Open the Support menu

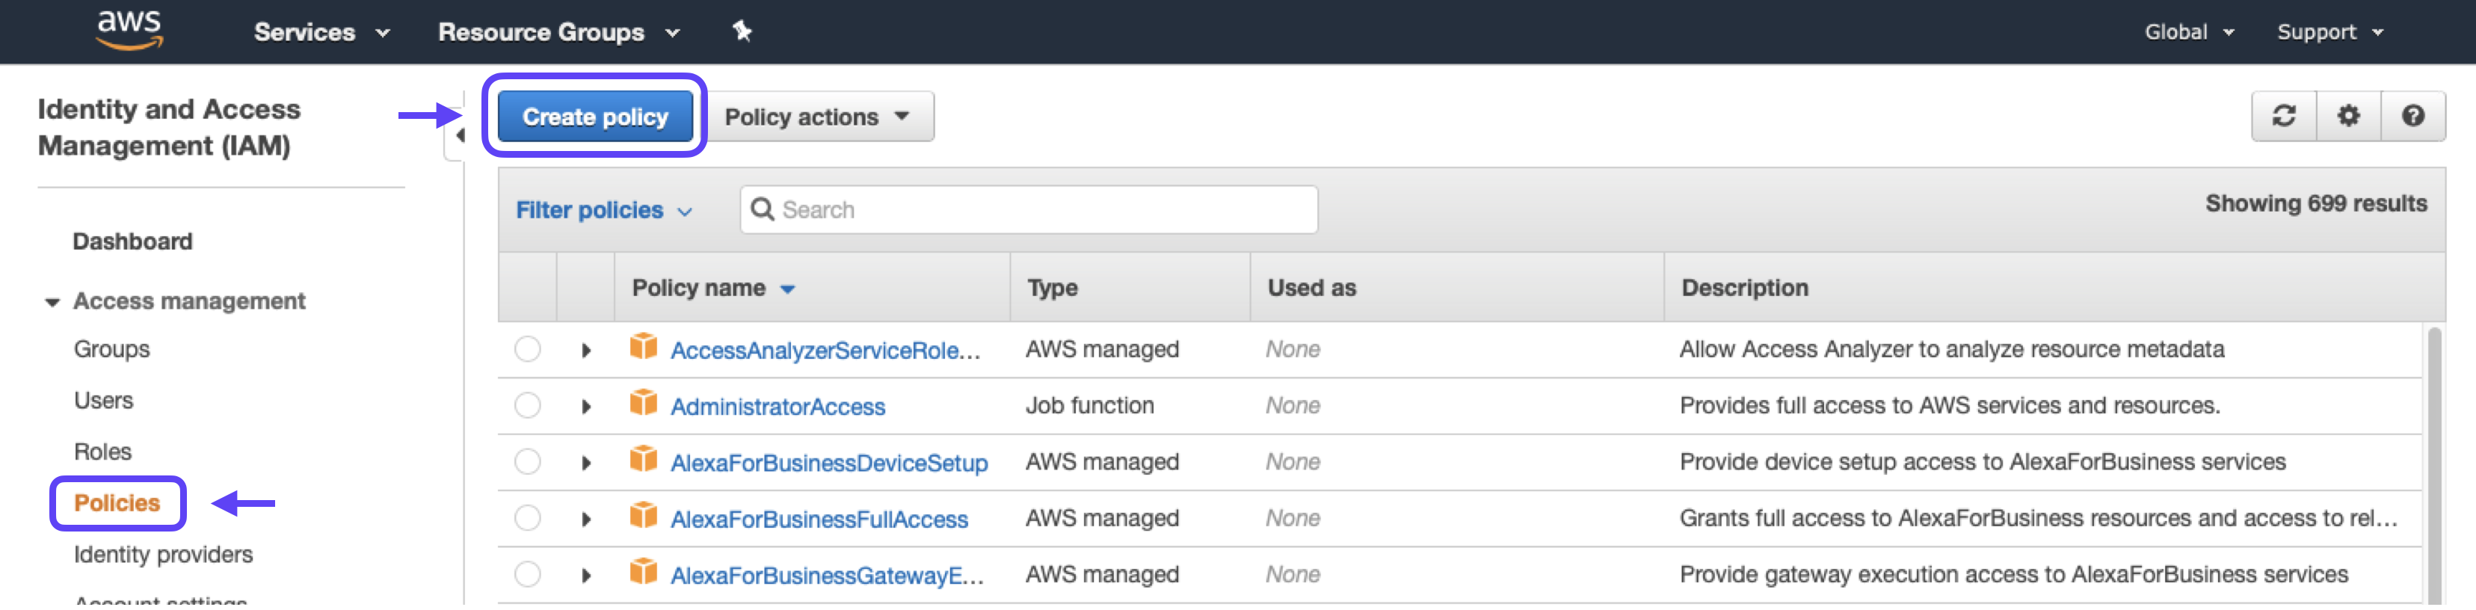2330,31
